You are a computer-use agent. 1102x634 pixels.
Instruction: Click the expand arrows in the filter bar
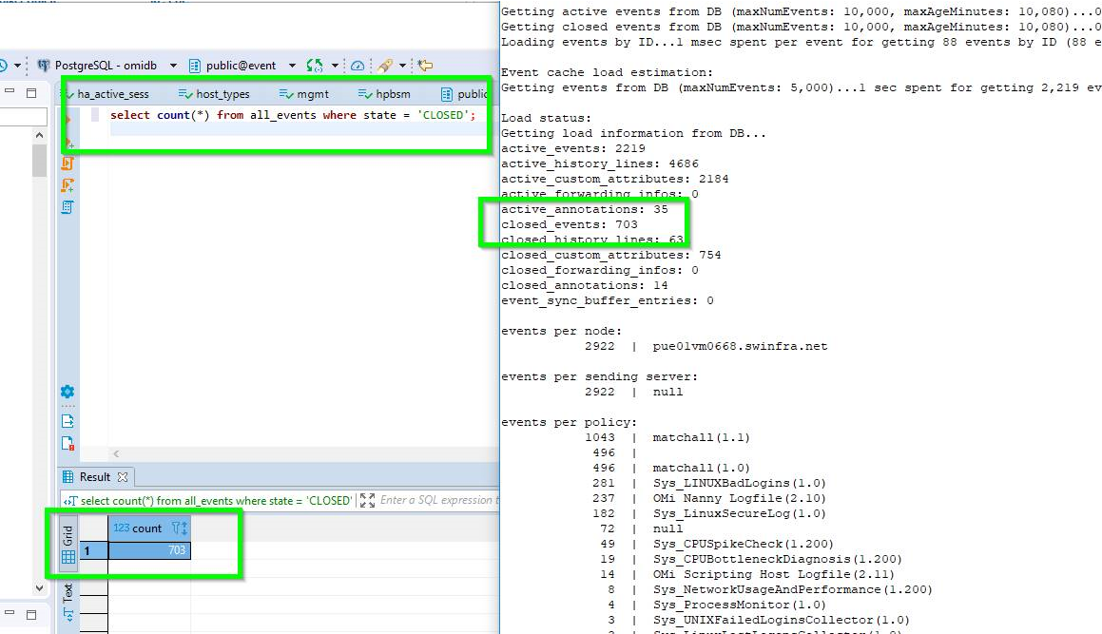point(366,500)
